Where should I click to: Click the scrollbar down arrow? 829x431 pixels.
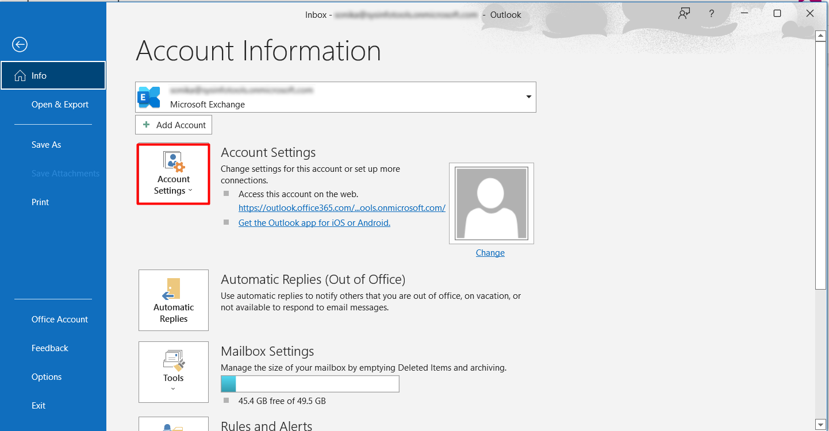821,425
